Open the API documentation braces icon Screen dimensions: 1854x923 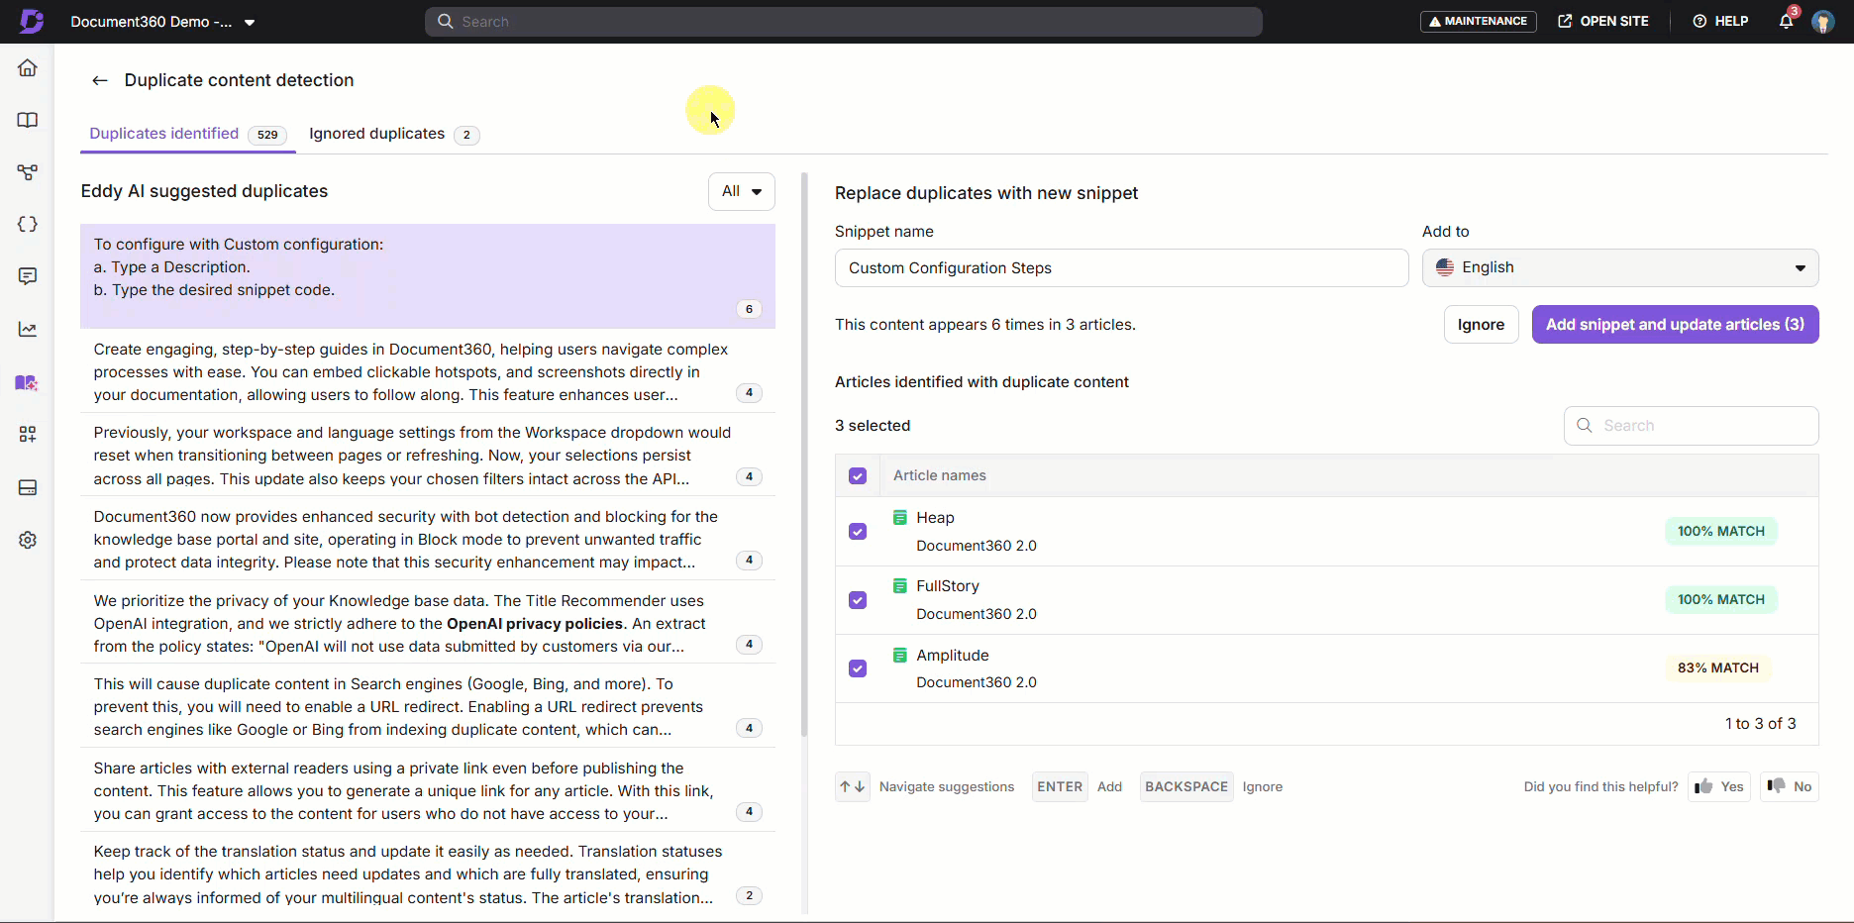click(28, 225)
